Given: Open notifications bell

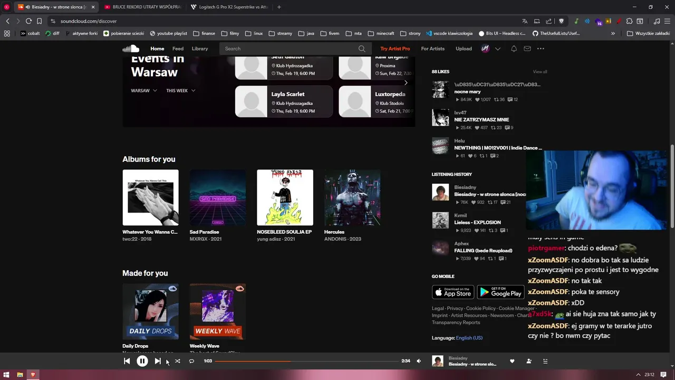Looking at the screenshot, I should point(514,49).
